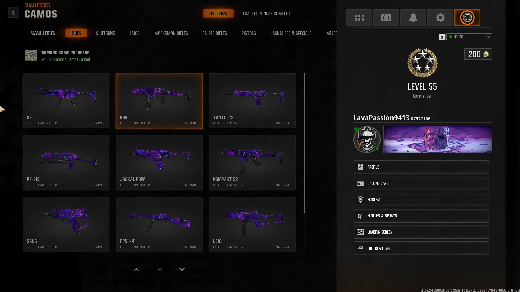Open the settings gear icon
The width and height of the screenshot is (520, 292).
coord(440,18)
